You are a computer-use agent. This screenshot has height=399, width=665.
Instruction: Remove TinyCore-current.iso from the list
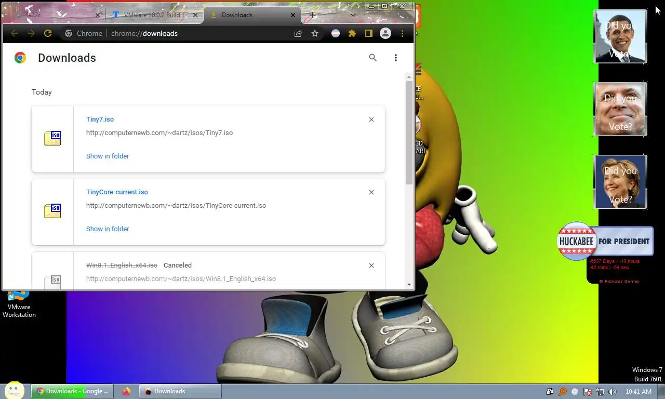371,192
